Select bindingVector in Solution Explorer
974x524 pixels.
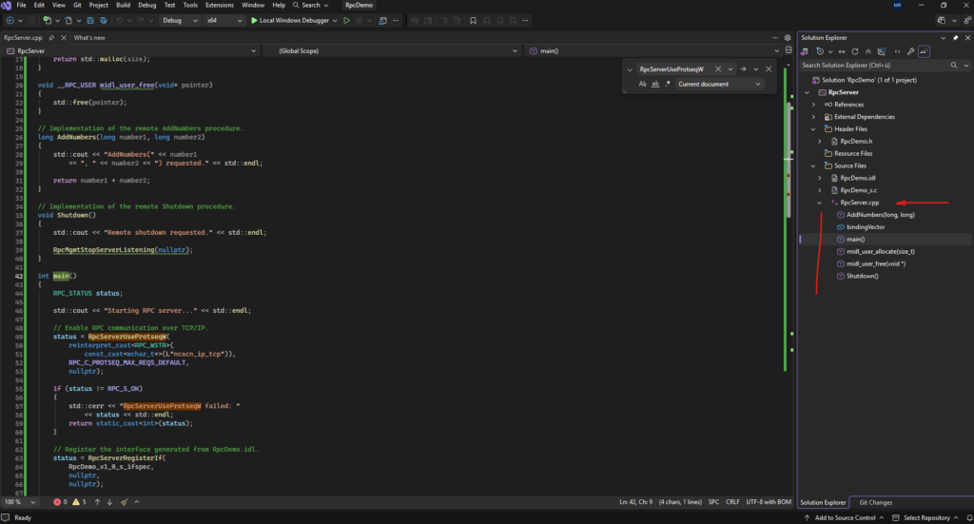tap(866, 227)
